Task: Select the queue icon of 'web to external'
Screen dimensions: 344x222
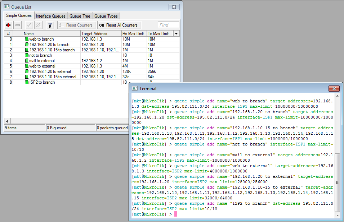Action: coord(27,66)
